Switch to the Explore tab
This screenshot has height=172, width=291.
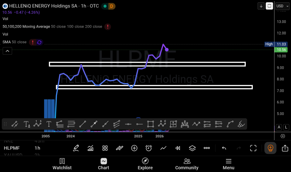[x=145, y=164]
